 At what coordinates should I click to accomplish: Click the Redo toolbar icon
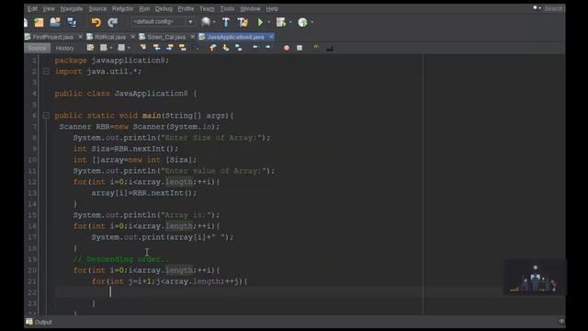coord(112,22)
